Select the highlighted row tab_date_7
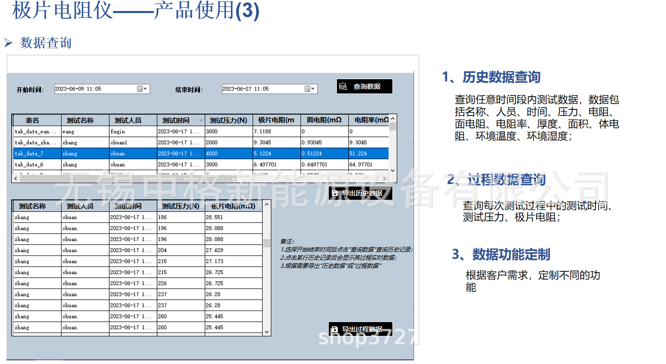Screen dimensions: 666x364 201,153
